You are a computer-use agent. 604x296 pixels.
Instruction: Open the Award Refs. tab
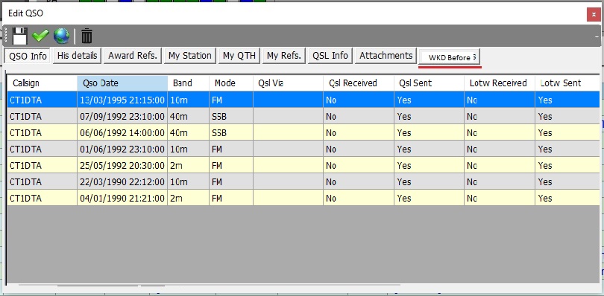pyautogui.click(x=133, y=56)
